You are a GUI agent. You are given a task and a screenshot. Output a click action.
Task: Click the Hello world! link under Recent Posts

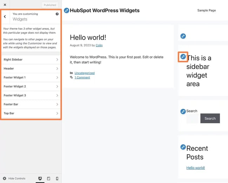[196, 168]
